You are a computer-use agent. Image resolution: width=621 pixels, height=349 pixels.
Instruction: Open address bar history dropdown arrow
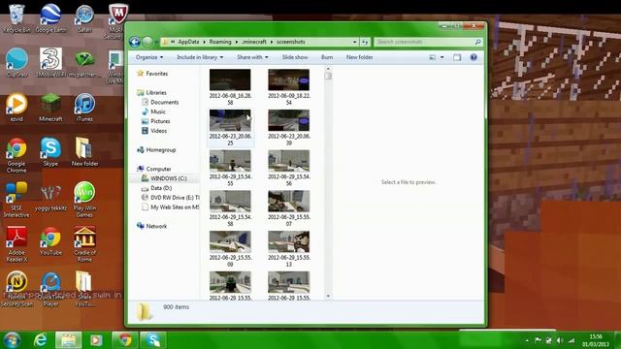355,42
